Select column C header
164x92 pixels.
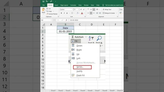point(80,25)
